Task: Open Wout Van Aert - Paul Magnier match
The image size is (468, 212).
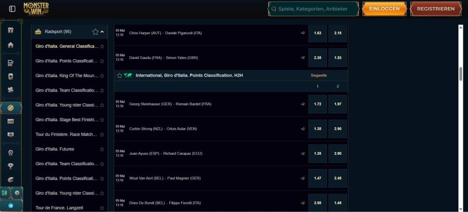Action: 165,178
